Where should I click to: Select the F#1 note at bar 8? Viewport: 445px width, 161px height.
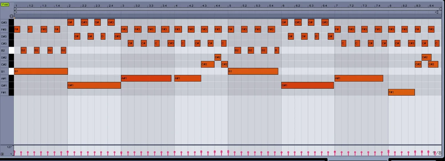click(401, 92)
